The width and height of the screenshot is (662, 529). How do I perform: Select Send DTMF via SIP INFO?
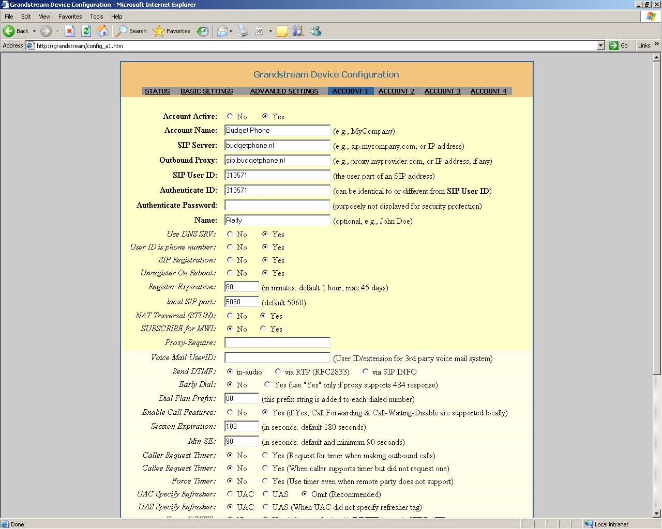coord(366,371)
